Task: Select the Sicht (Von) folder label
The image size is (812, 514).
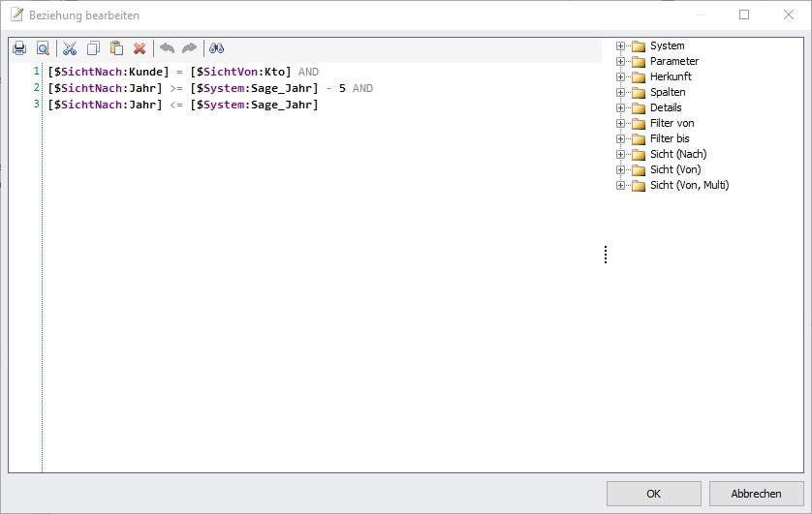Action: [x=675, y=170]
